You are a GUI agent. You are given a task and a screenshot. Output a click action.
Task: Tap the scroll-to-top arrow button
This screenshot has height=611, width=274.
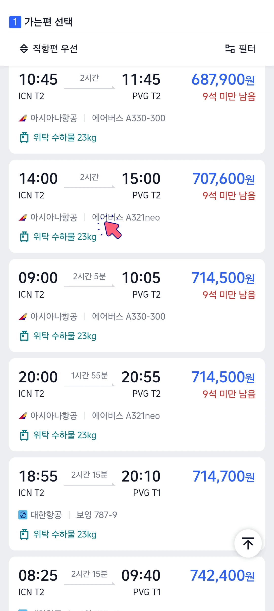point(248,544)
